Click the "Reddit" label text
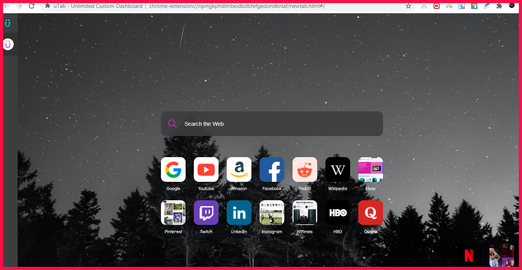Screen dimensions: 522x270 (x=305, y=188)
